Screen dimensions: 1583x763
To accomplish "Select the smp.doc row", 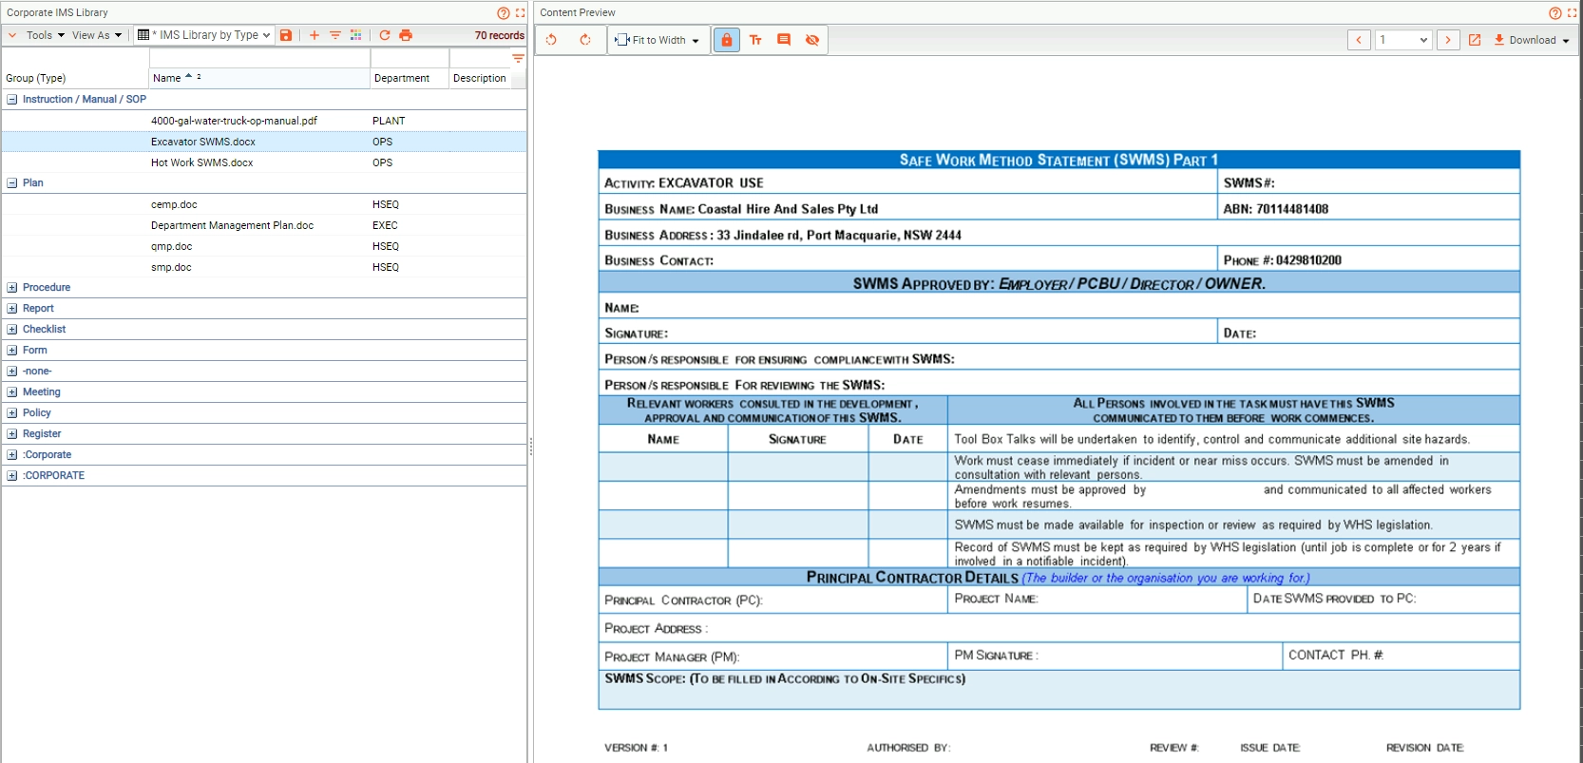I will coord(264,267).
